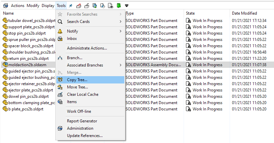Click part icon of bottom clamping plate file
The image size is (274, 143).
[5, 102]
